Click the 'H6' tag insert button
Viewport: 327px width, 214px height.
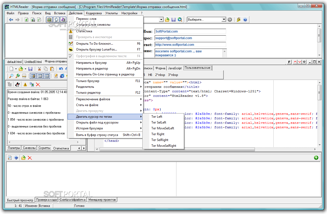[x=150, y=75]
